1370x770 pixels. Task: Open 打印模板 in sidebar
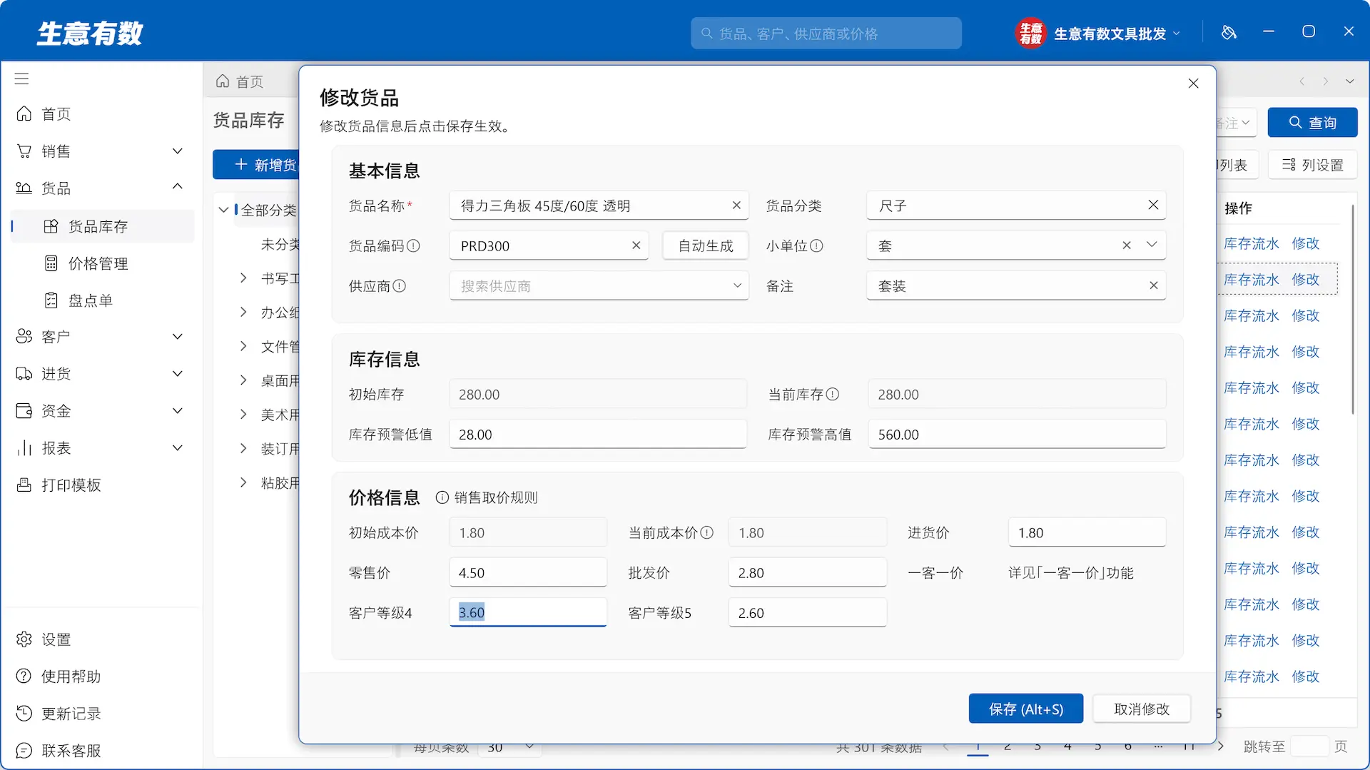(x=101, y=485)
